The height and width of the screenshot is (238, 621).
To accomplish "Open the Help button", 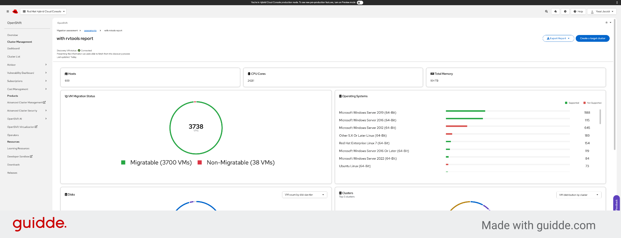I will pos(578,11).
